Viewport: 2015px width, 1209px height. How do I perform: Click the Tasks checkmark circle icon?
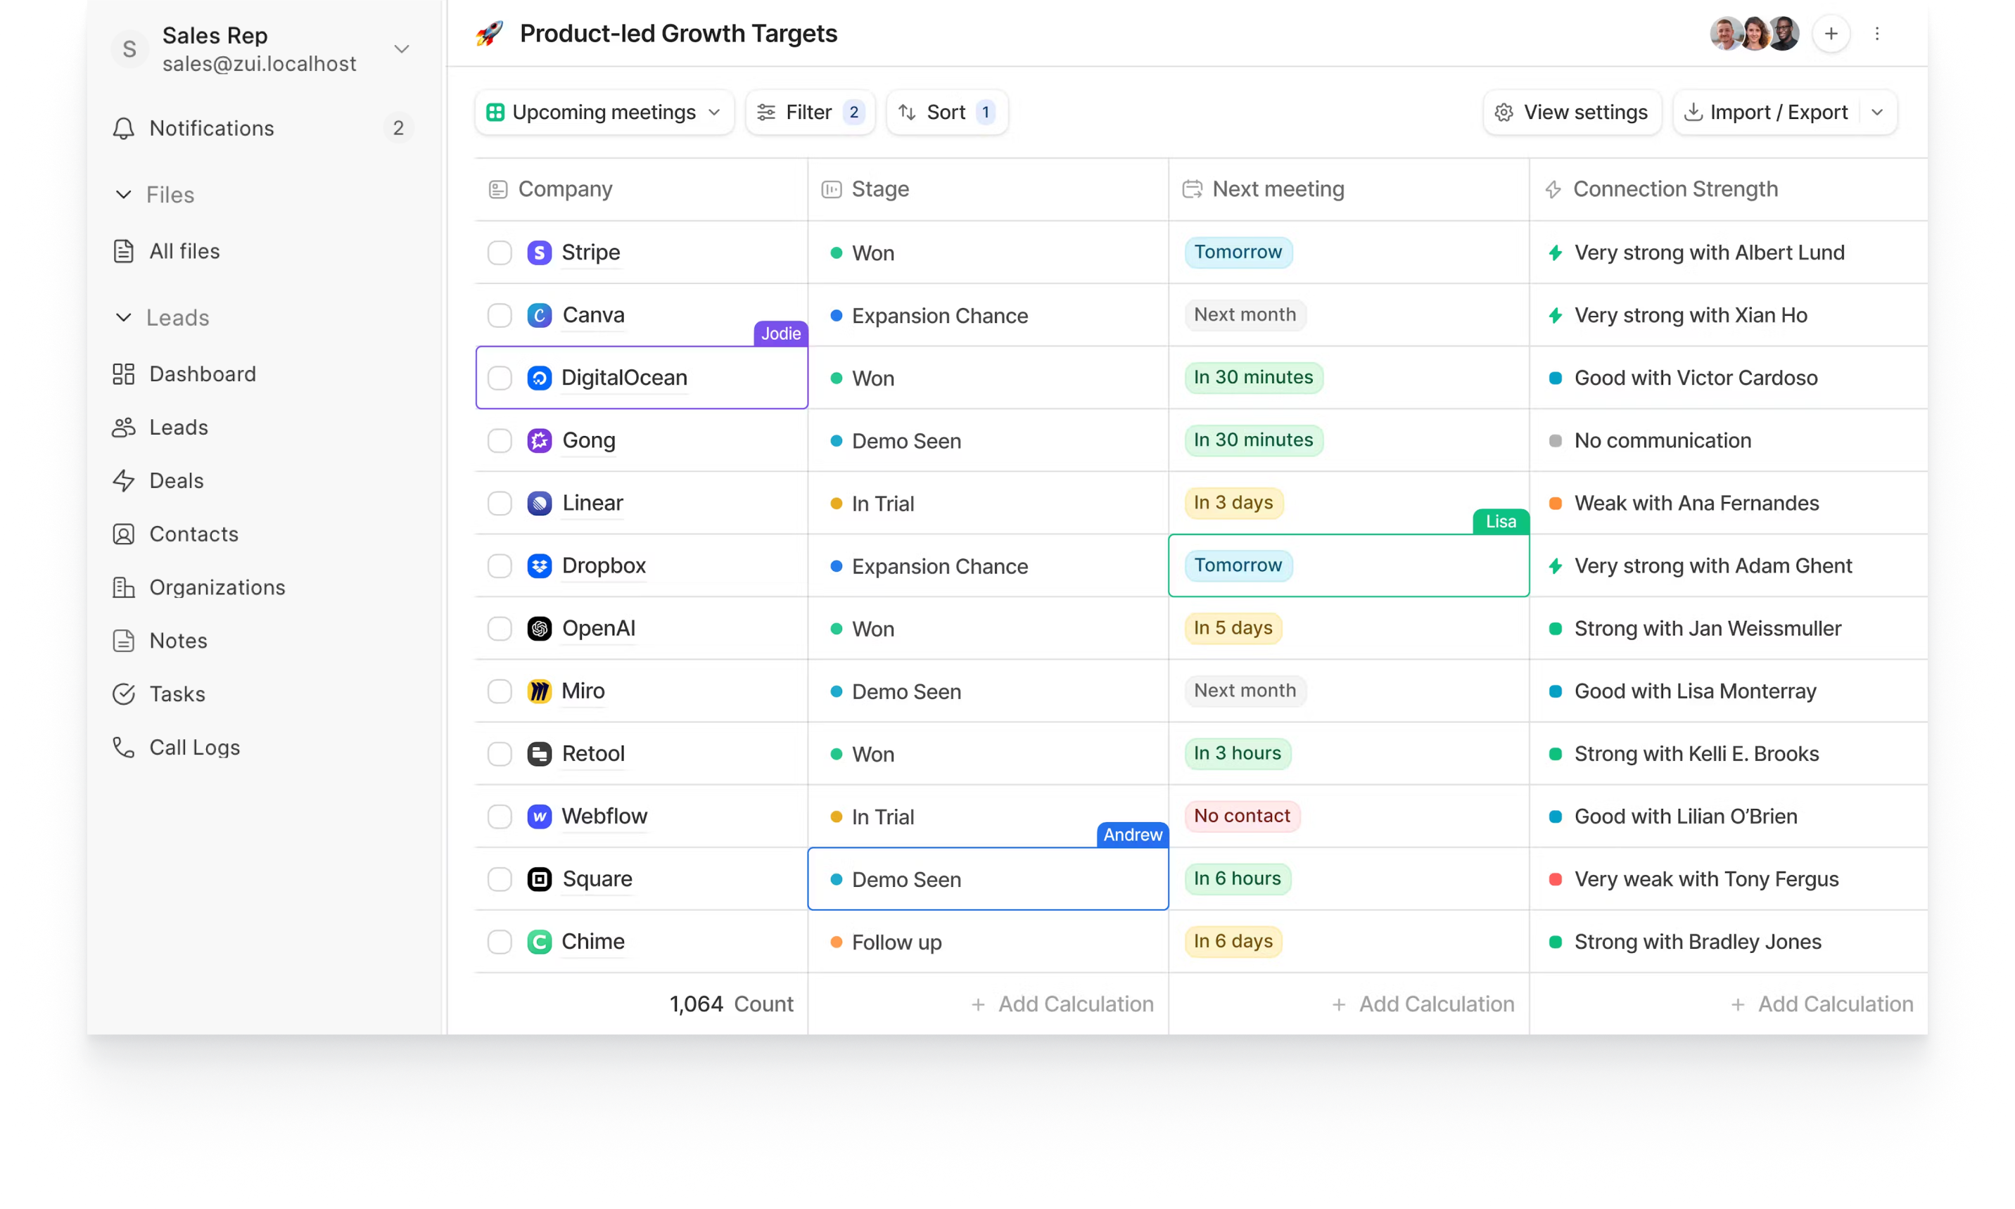point(123,694)
